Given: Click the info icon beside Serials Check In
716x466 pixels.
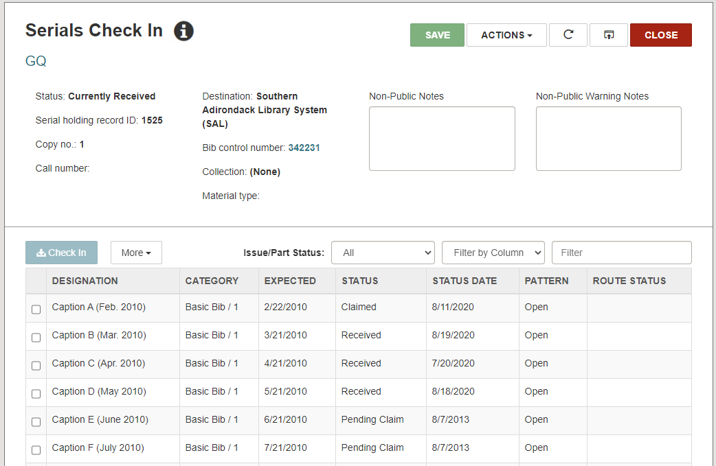Looking at the screenshot, I should point(183,31).
